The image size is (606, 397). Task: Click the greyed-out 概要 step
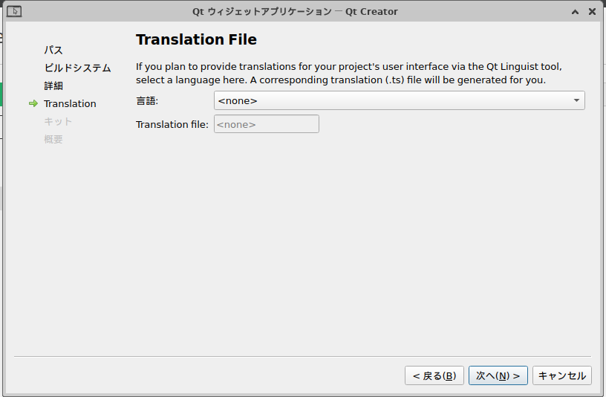coord(53,139)
